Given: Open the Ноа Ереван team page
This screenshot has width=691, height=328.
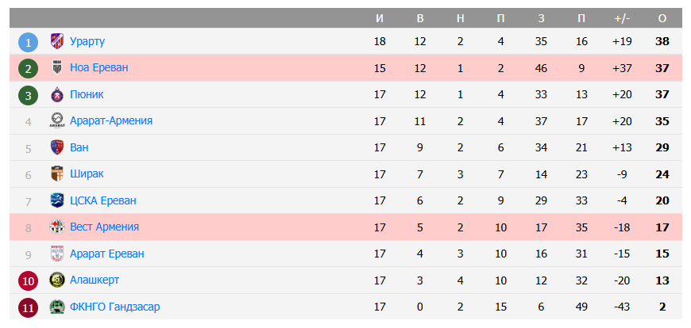Looking at the screenshot, I should pyautogui.click(x=98, y=67).
